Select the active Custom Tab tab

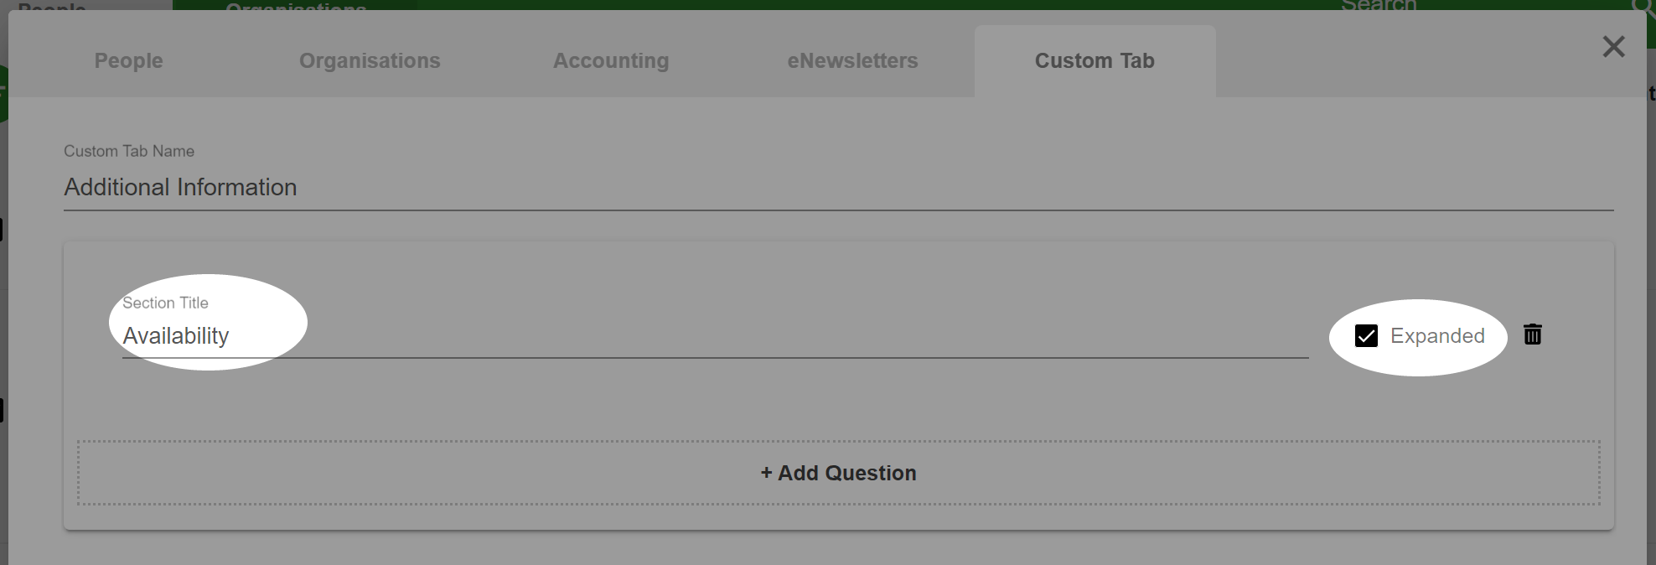[1095, 61]
